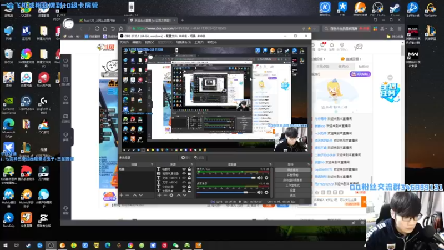Image resolution: width=444 pixels, height=250 pixels.
Task: Open the OBS 编辑(E) menu
Action: pyautogui.click(x=137, y=42)
